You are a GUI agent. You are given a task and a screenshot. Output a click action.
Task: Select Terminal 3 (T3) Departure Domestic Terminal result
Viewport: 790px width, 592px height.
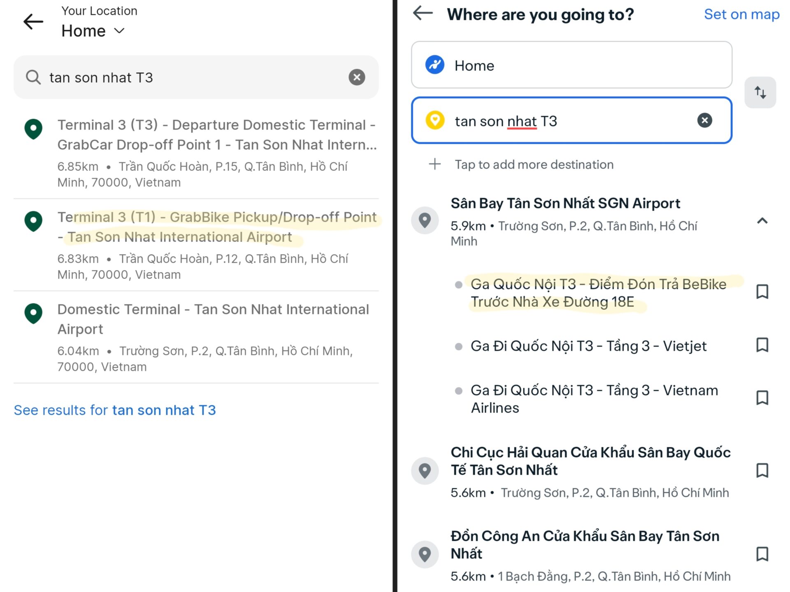pos(196,153)
